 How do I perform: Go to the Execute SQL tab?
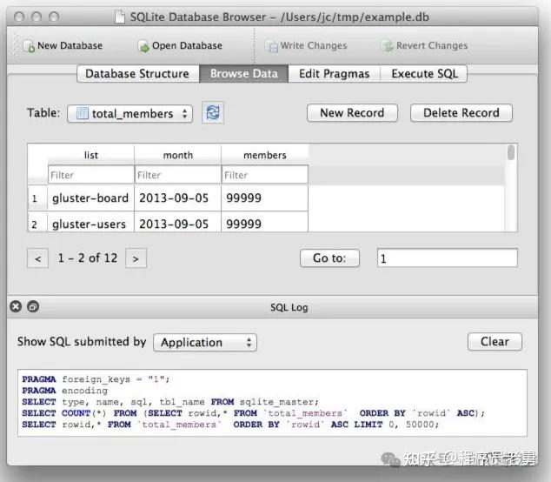point(424,74)
